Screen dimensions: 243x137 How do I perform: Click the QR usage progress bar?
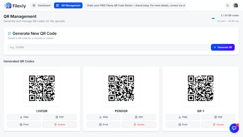click(213, 18)
